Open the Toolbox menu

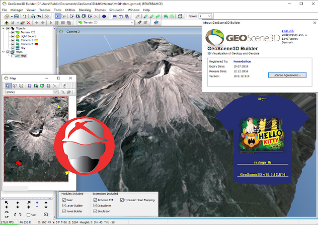tap(45, 10)
